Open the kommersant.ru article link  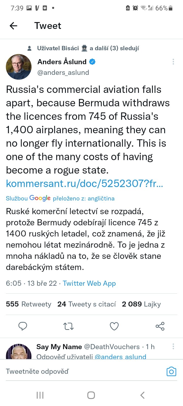point(84,183)
